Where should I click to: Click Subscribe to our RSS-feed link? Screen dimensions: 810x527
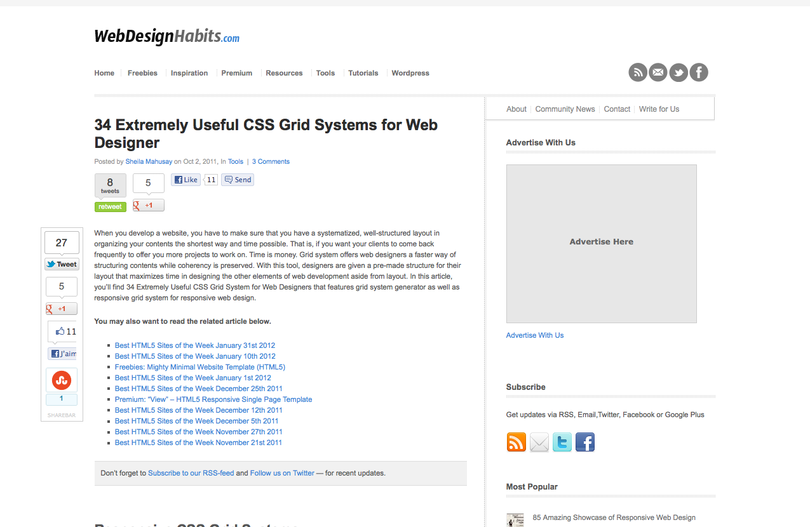click(x=191, y=473)
